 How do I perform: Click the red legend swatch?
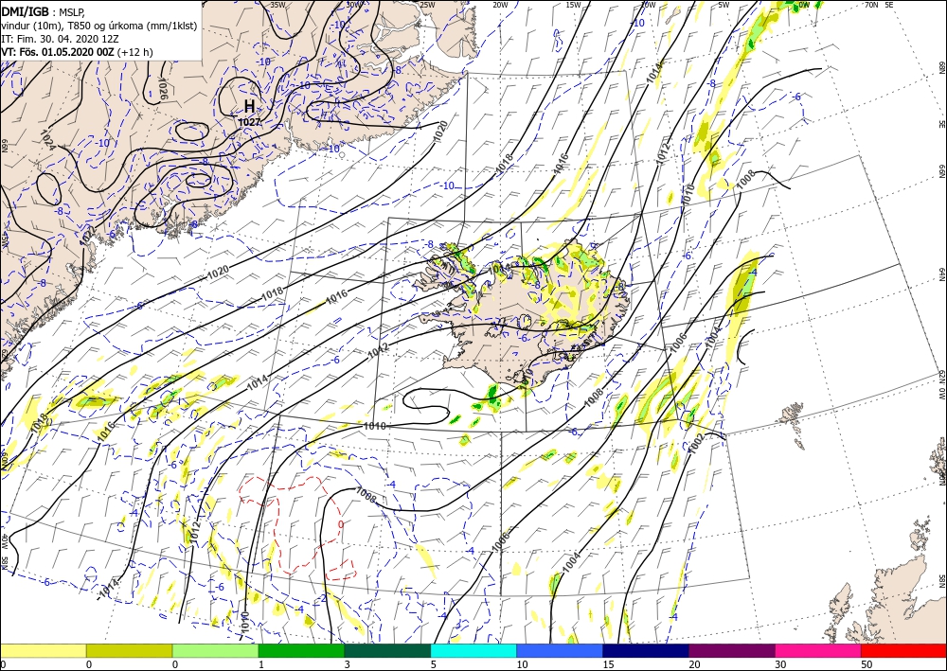click(x=904, y=650)
